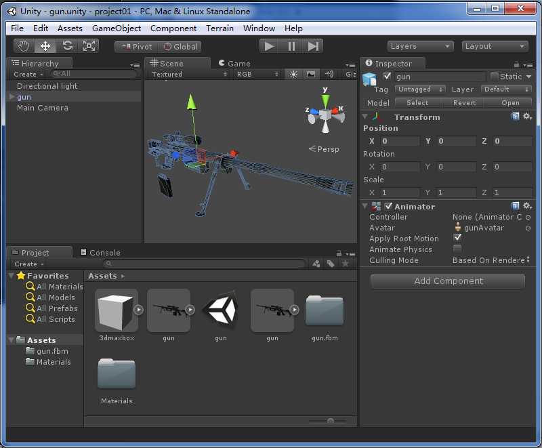Open Transform help reference icon
Screen dimensions: 542x448
[515, 117]
